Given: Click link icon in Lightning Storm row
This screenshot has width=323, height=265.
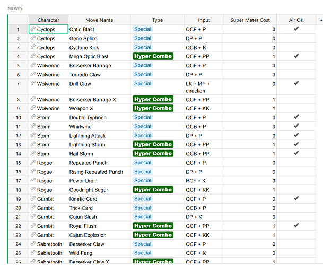Looking at the screenshot, I should 33,144.
